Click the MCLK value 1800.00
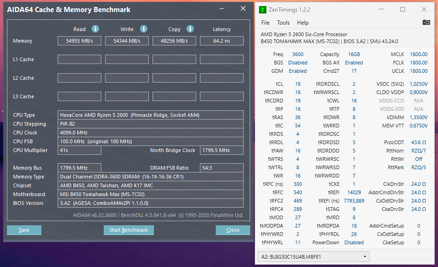The width and height of the screenshot is (438, 267). click(418, 54)
